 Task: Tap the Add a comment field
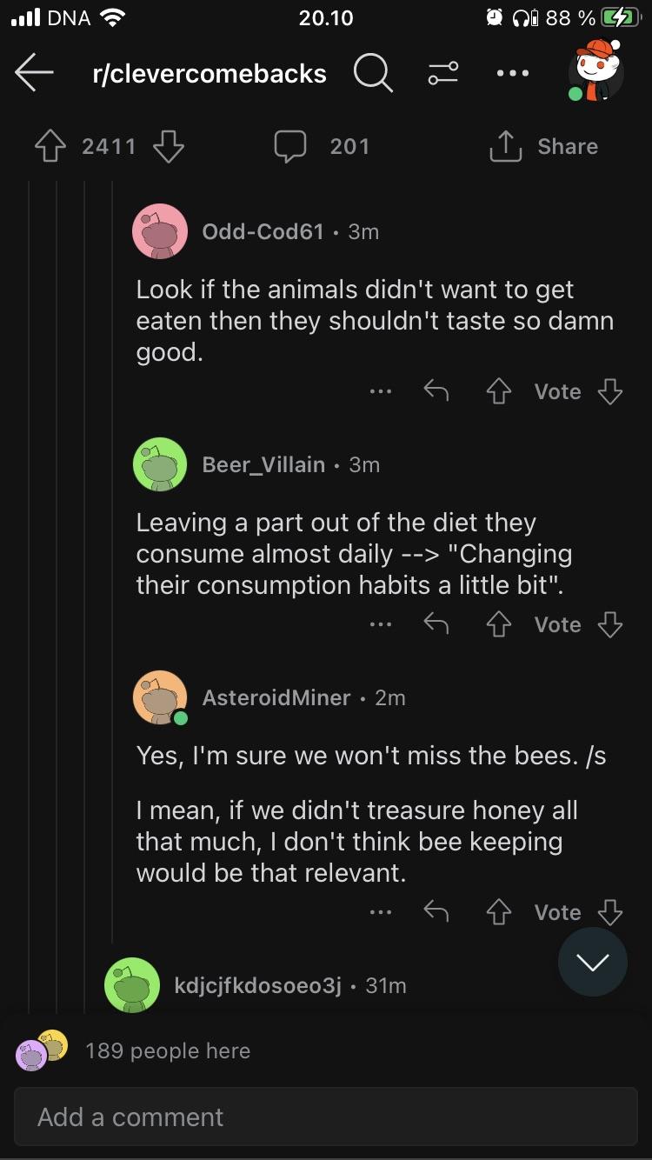326,1117
